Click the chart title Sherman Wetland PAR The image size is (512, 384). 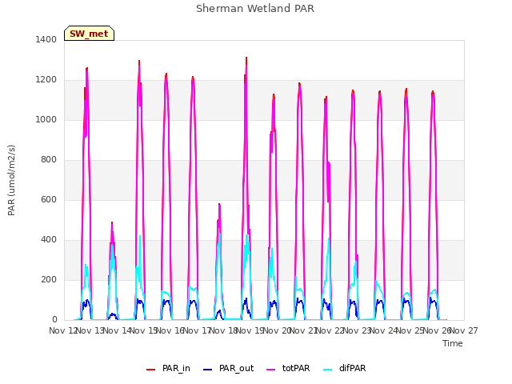[x=255, y=9]
